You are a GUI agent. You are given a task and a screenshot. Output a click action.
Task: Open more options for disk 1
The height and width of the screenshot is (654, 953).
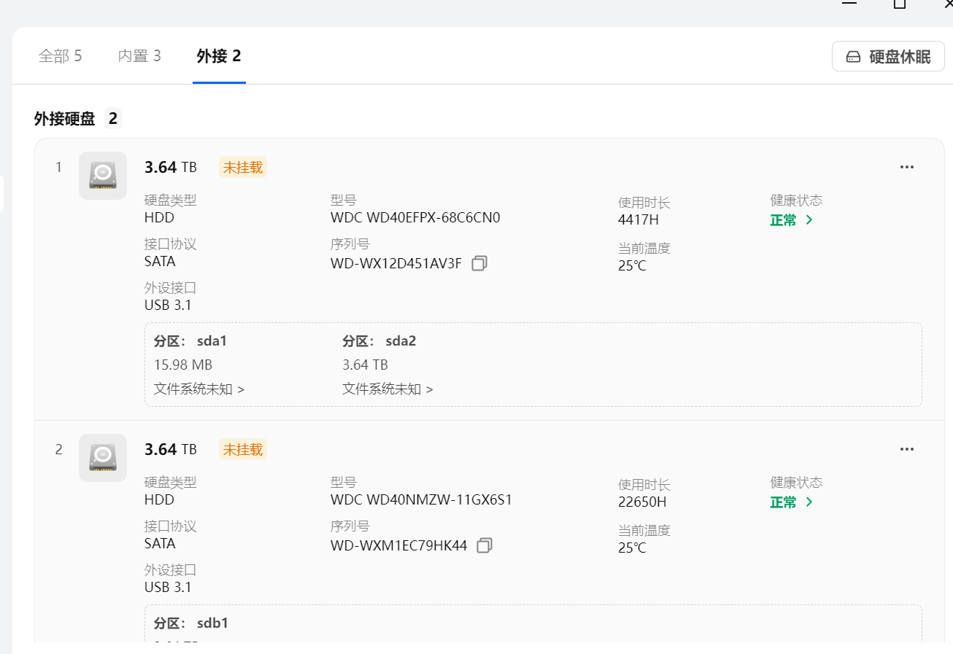[906, 167]
